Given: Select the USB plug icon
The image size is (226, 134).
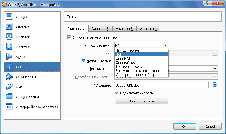Looking at the screenshot, I should coord(9,87).
